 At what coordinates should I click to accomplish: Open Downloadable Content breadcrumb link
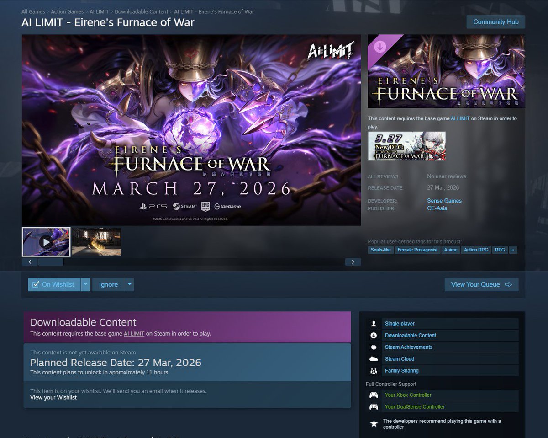pyautogui.click(x=141, y=11)
